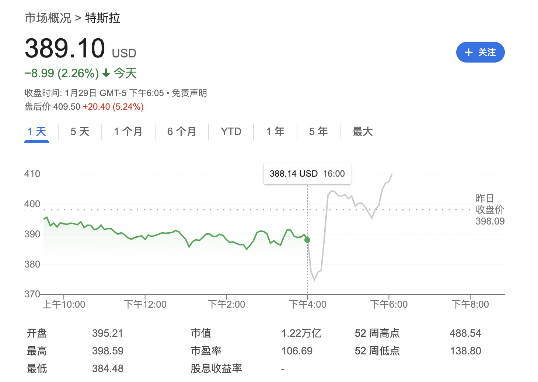Show the 6 个月 chart view
Image resolution: width=538 pixels, height=382 pixels.
click(x=182, y=131)
